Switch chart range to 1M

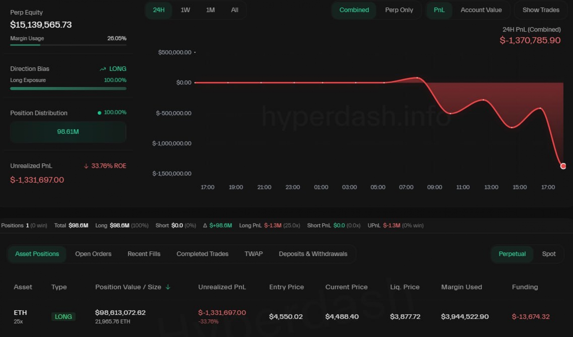click(210, 10)
